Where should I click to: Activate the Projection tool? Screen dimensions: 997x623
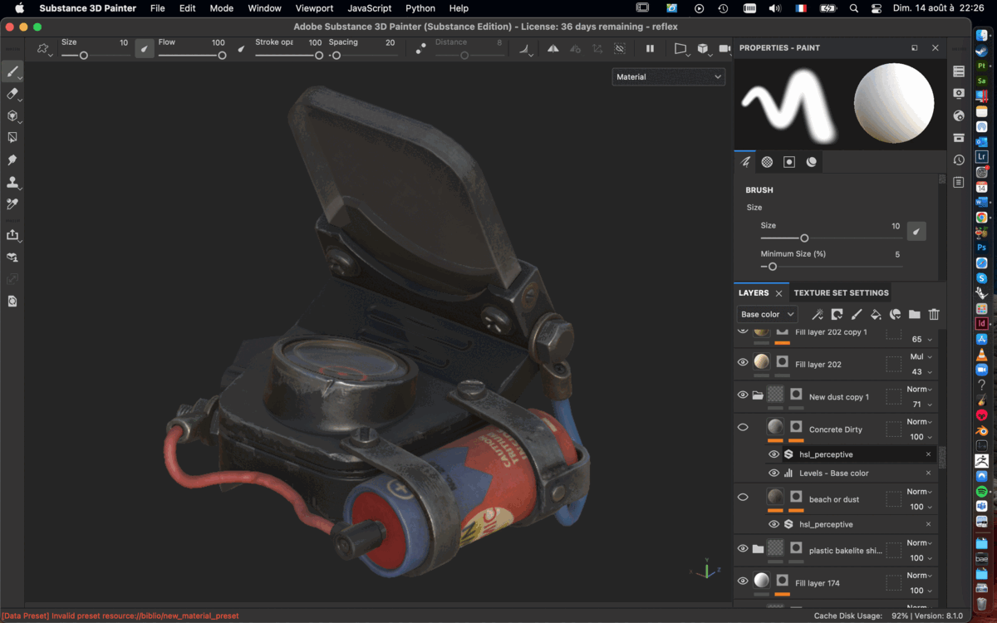tap(12, 116)
